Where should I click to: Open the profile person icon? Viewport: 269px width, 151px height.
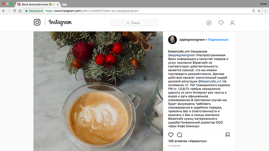point(233,23)
